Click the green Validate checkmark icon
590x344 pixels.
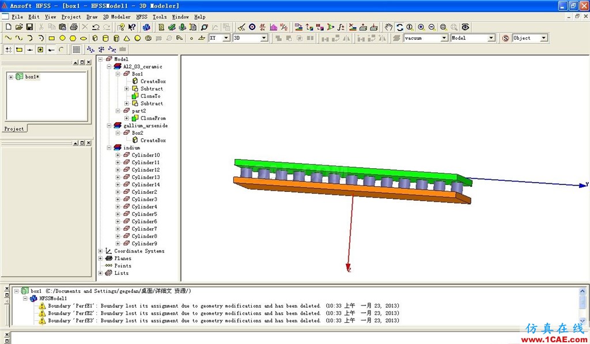coord(172,27)
